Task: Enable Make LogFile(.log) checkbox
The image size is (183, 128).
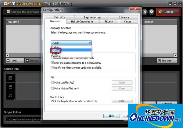Action: coord(52,82)
